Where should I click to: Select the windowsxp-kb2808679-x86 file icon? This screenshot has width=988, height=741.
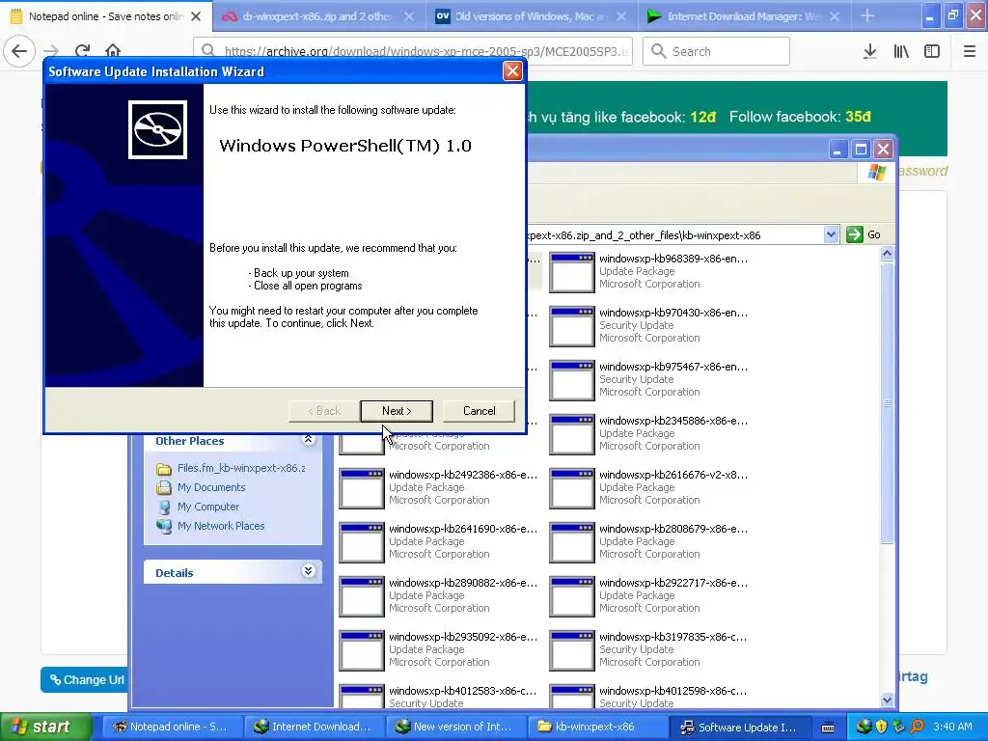click(571, 542)
